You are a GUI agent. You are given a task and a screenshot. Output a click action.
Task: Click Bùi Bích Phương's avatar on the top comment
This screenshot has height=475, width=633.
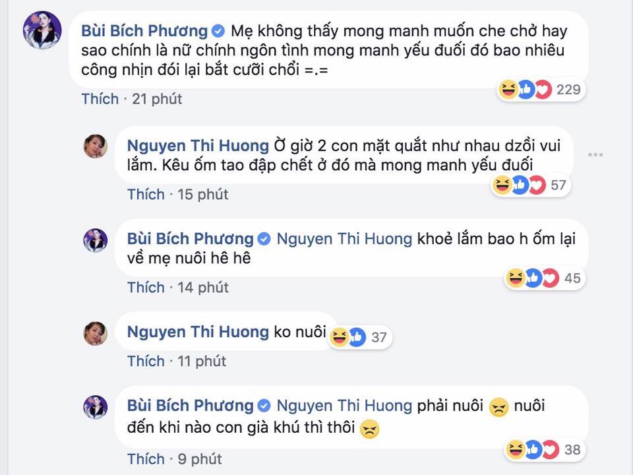pos(42,31)
